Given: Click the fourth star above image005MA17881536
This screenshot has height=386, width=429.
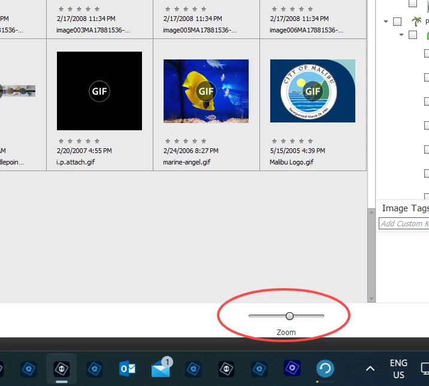Looking at the screenshot, I should 195,9.
